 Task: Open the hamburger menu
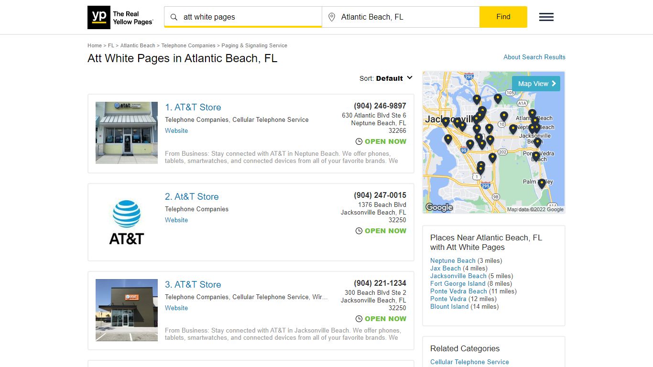[546, 17]
